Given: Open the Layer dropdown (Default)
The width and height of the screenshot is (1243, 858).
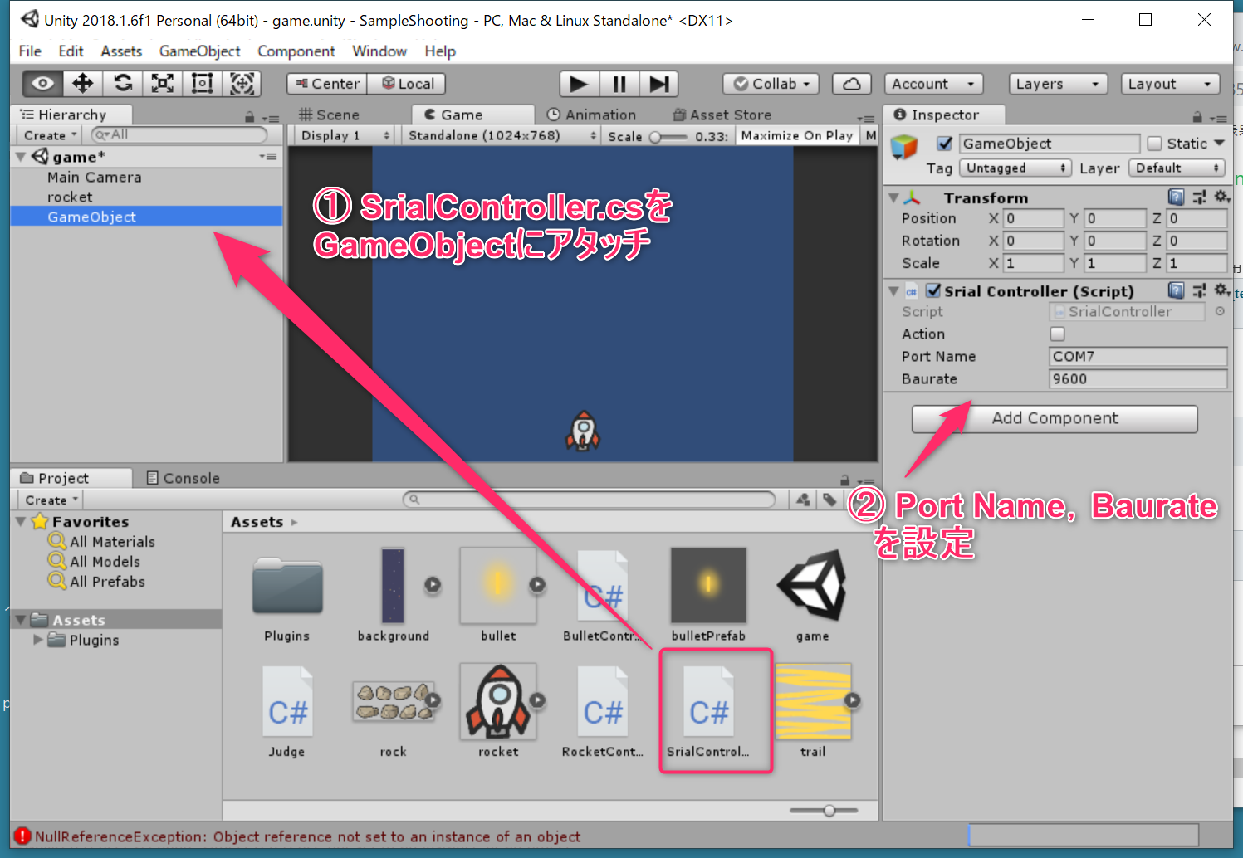Looking at the screenshot, I should pos(1177,168).
